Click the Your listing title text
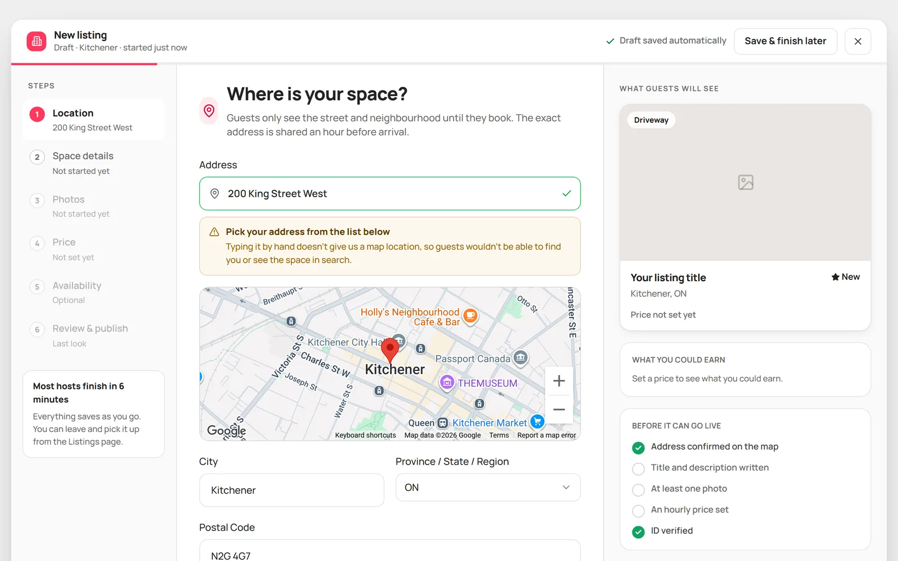The height and width of the screenshot is (561, 898). coord(668,278)
